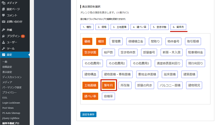Open the PS Auto Sitemap settings
This screenshot has width=218, height=125.
tap(11, 113)
